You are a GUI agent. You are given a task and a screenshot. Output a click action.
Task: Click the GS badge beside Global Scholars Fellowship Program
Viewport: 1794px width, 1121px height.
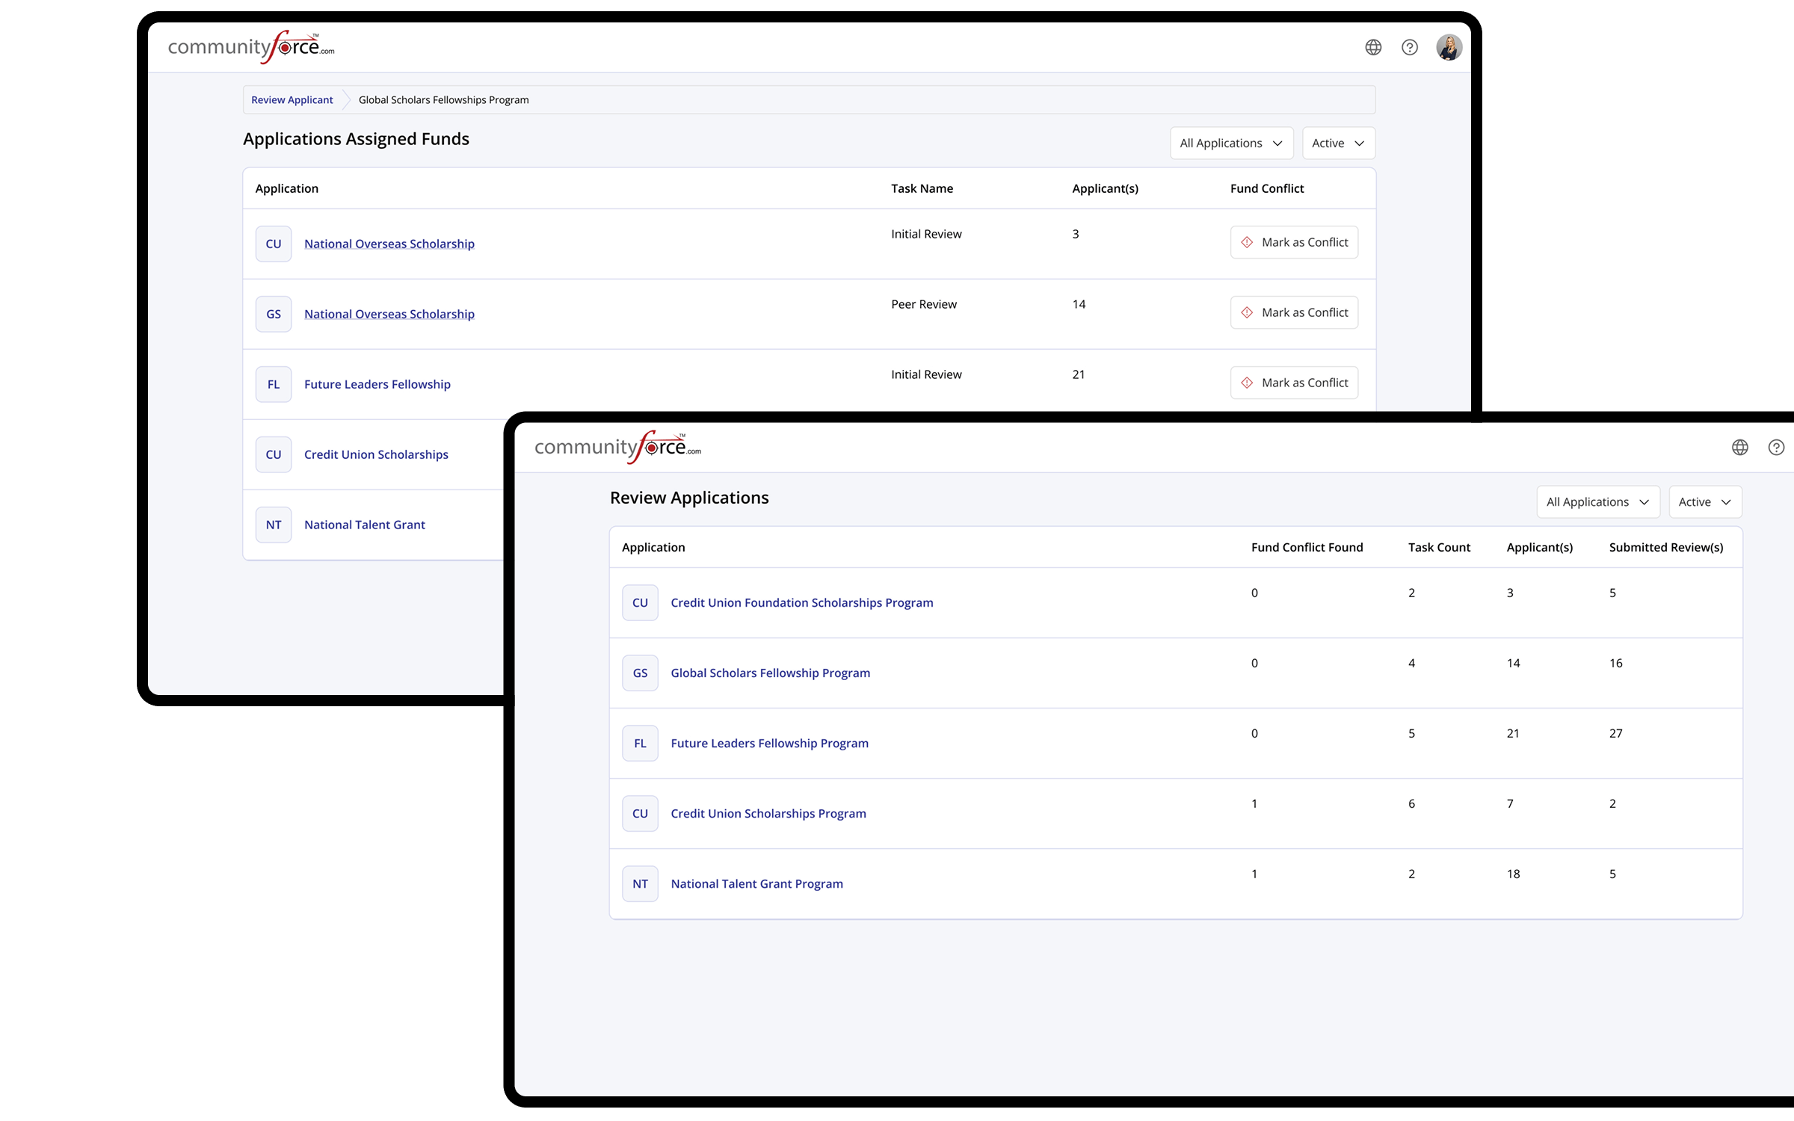[x=640, y=673]
